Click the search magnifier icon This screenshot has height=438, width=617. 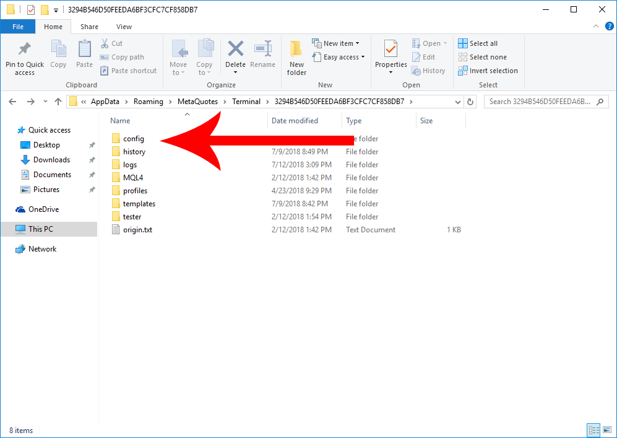(600, 102)
